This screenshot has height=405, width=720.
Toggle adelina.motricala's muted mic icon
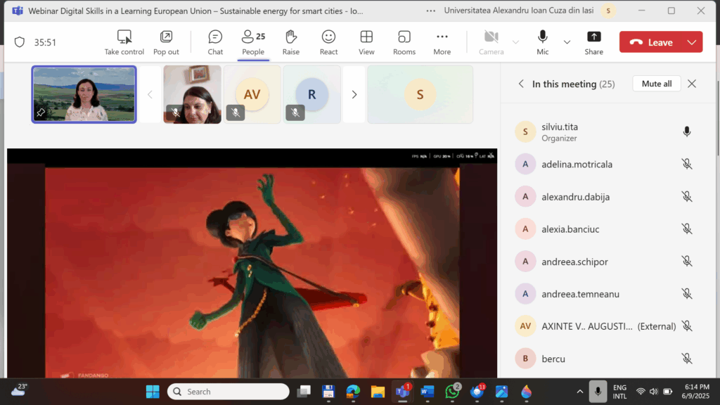(x=687, y=165)
